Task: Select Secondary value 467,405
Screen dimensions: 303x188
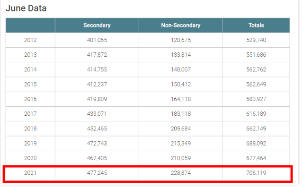Action: click(97, 158)
